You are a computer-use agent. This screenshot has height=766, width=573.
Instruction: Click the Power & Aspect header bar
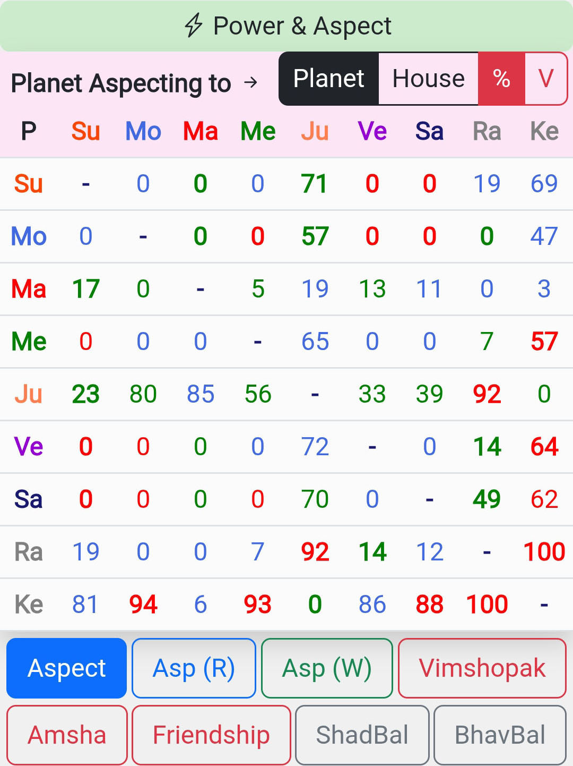pos(286,25)
